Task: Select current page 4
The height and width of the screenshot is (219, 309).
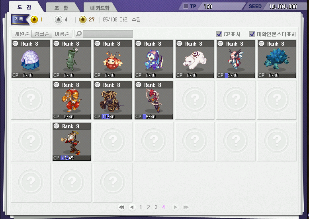Action: point(163,207)
